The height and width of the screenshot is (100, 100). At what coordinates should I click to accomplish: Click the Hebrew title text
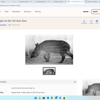coord(23,88)
